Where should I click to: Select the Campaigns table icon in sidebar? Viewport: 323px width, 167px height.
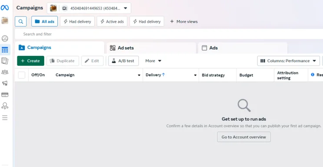[x=5, y=50]
